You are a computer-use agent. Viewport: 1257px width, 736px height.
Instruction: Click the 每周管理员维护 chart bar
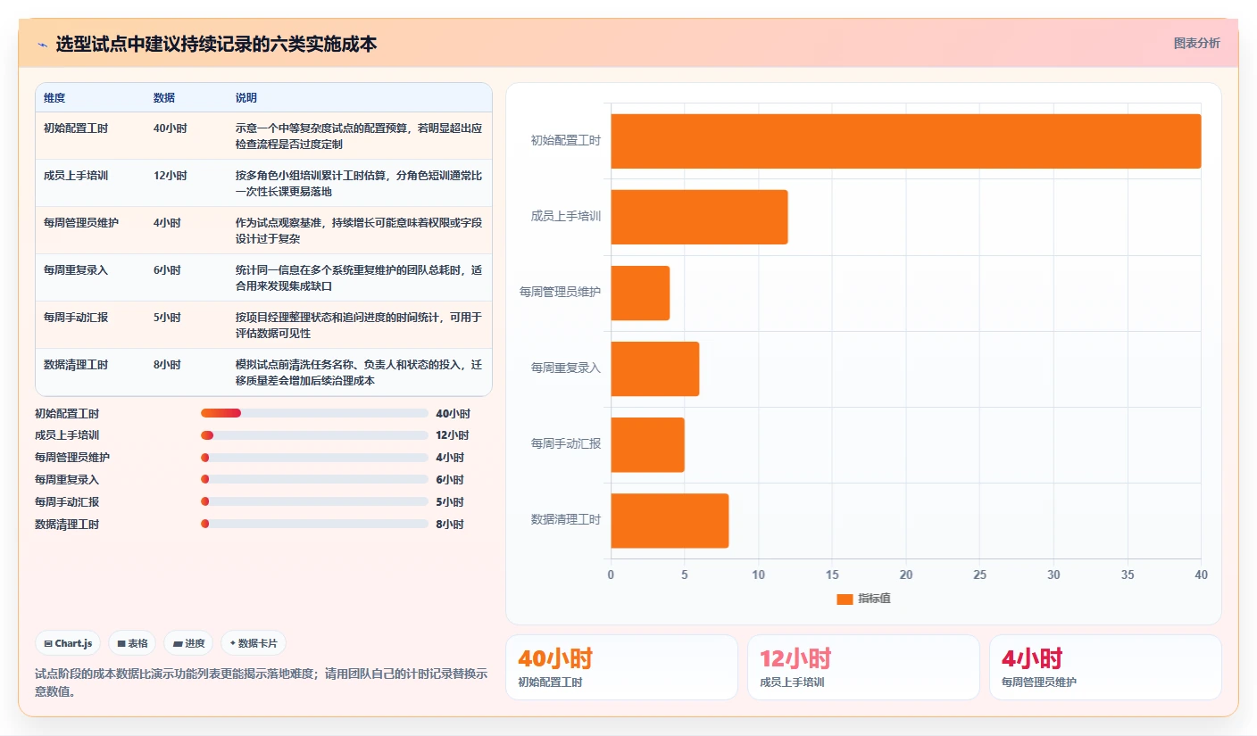point(640,293)
